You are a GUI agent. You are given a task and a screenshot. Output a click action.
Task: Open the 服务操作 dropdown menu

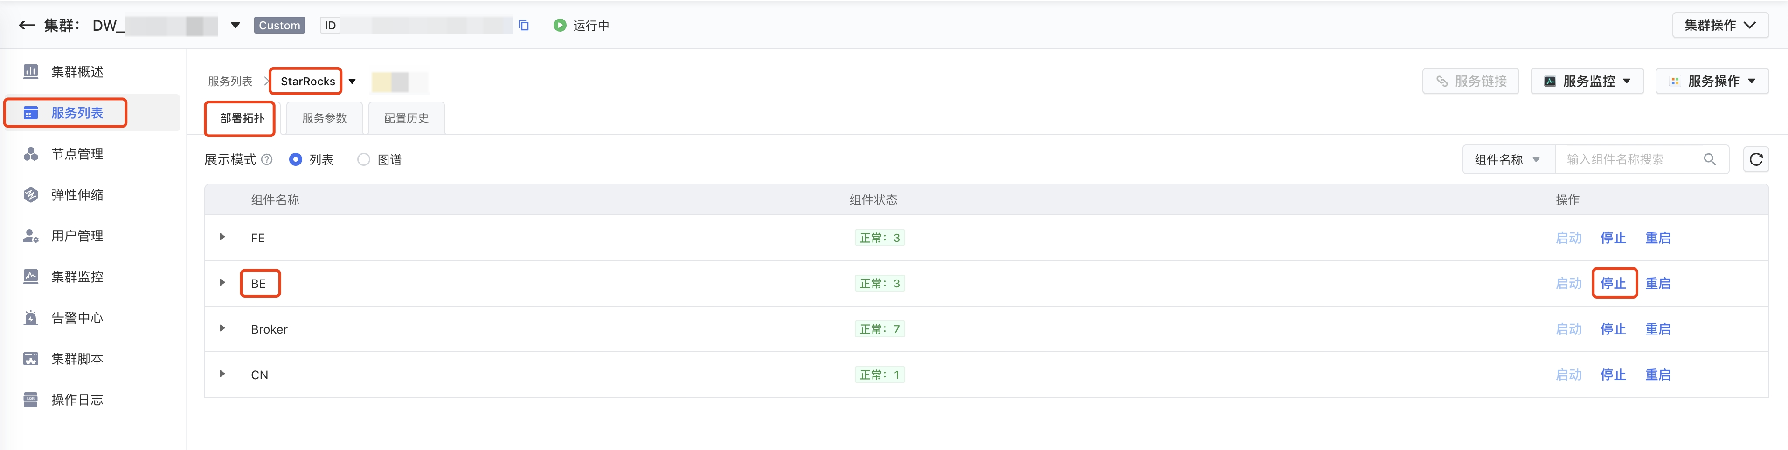pos(1712,81)
